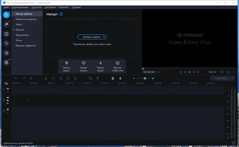Open the Transitions sidebar icon
Screen dimensions: 239x147
tap(6, 34)
